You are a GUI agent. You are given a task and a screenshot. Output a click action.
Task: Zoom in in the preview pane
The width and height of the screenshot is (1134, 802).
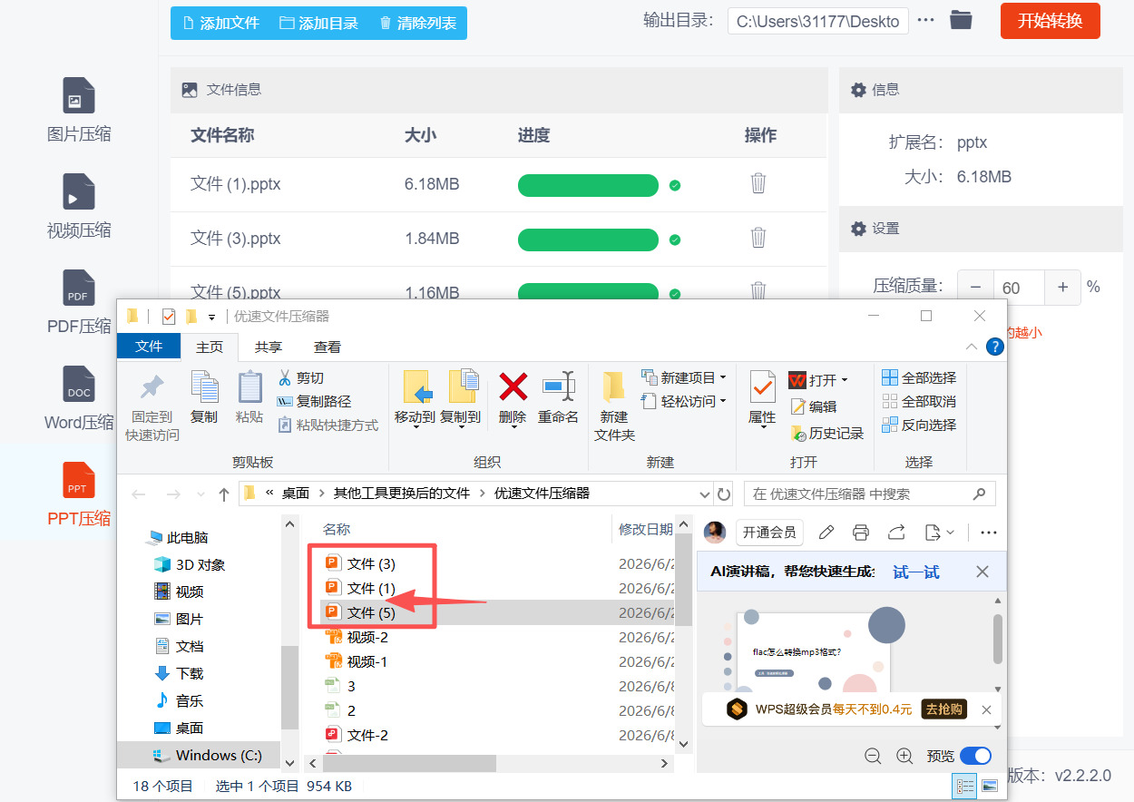(x=904, y=756)
